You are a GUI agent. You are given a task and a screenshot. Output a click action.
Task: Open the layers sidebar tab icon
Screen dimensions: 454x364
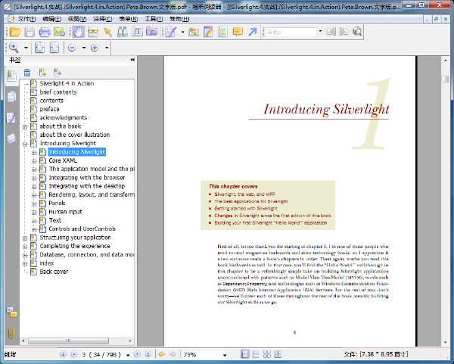pyautogui.click(x=11, y=138)
